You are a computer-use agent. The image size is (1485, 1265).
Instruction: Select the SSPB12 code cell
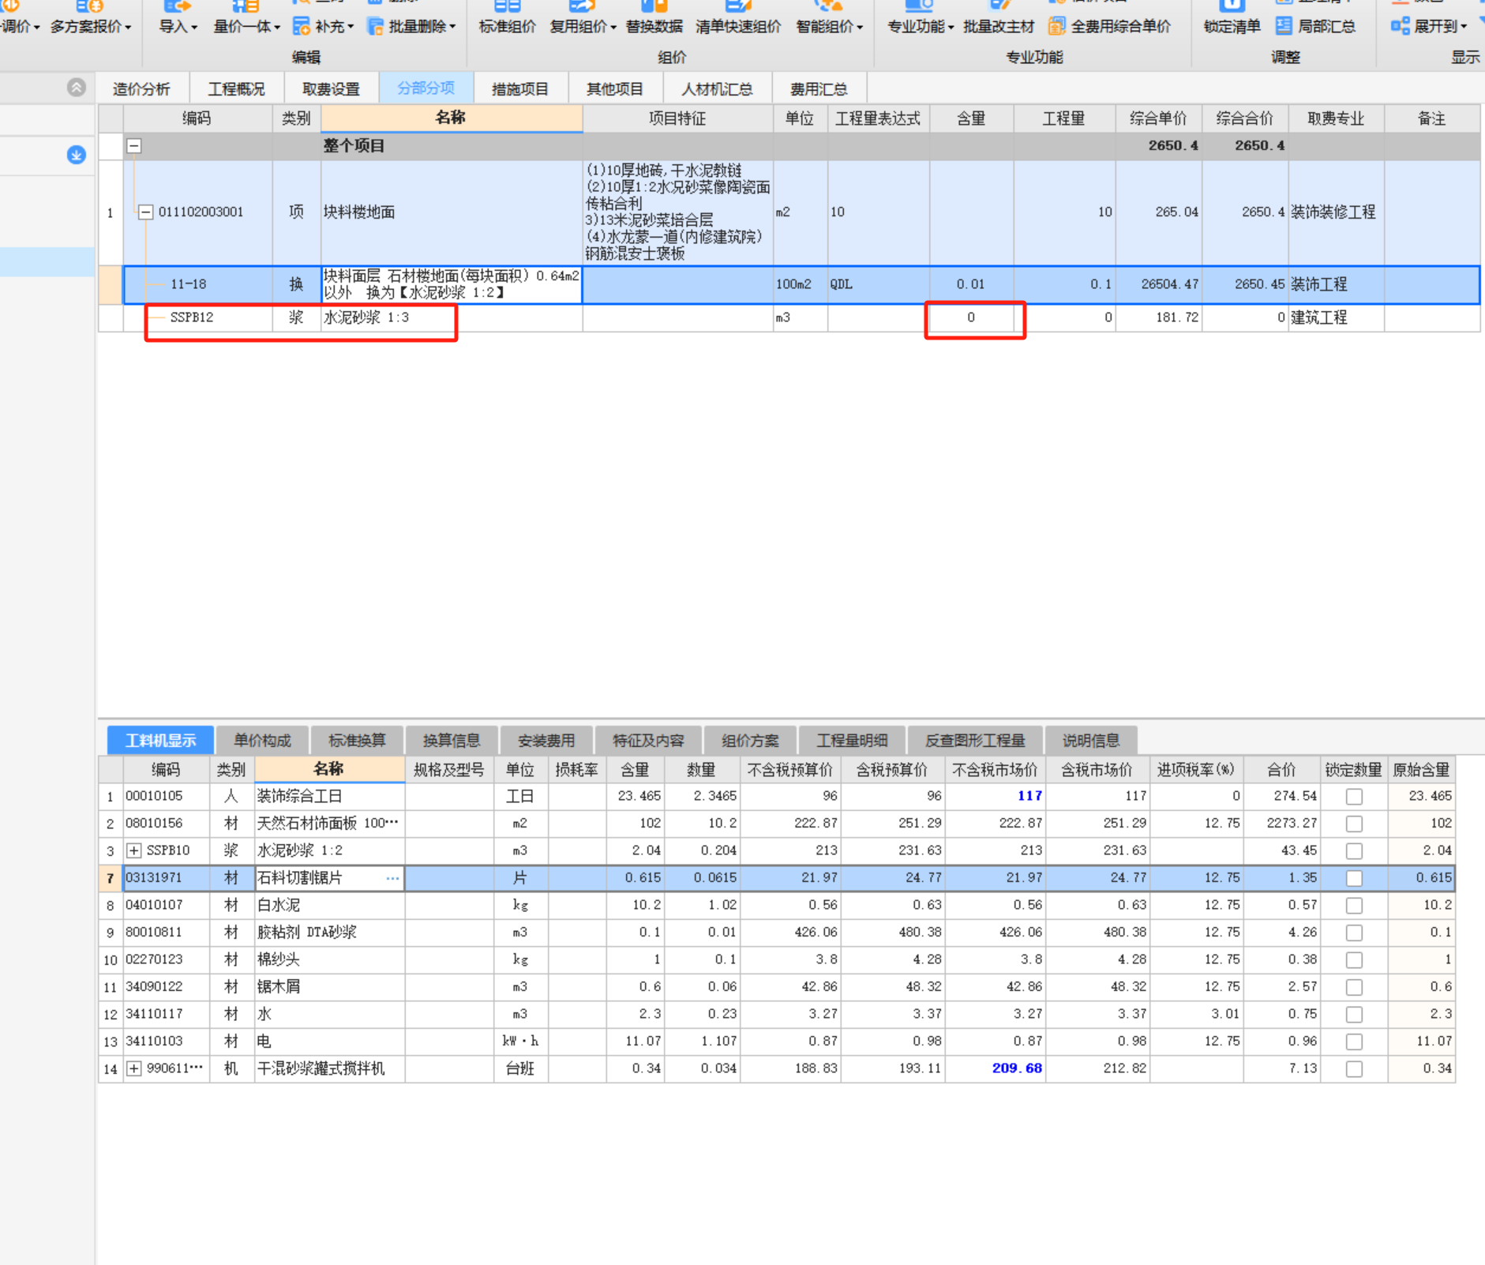click(198, 317)
